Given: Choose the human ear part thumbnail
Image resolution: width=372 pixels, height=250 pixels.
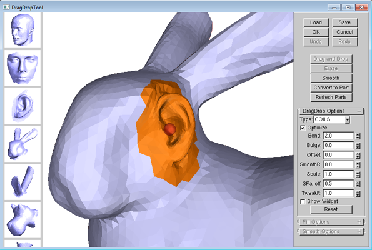Looking at the screenshot, I should click(x=23, y=106).
